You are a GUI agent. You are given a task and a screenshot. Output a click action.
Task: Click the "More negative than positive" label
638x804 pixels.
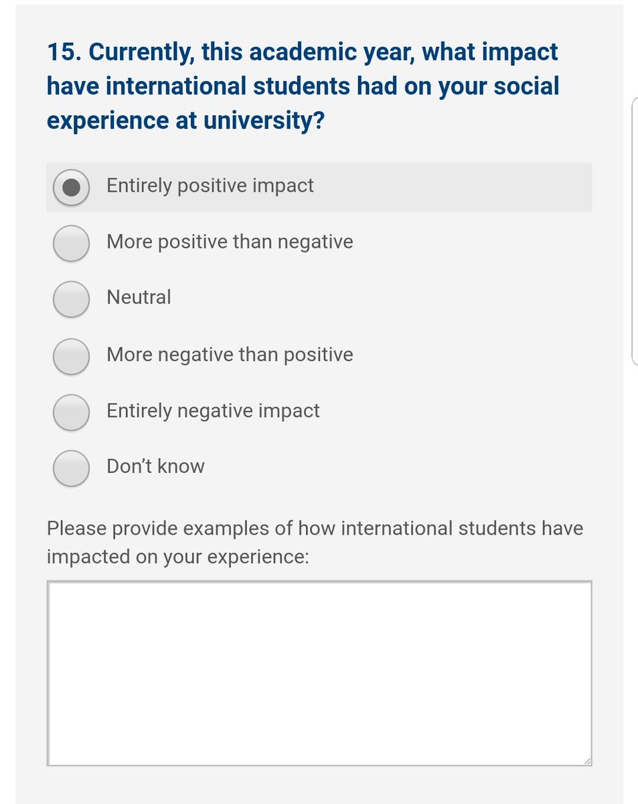click(x=230, y=354)
